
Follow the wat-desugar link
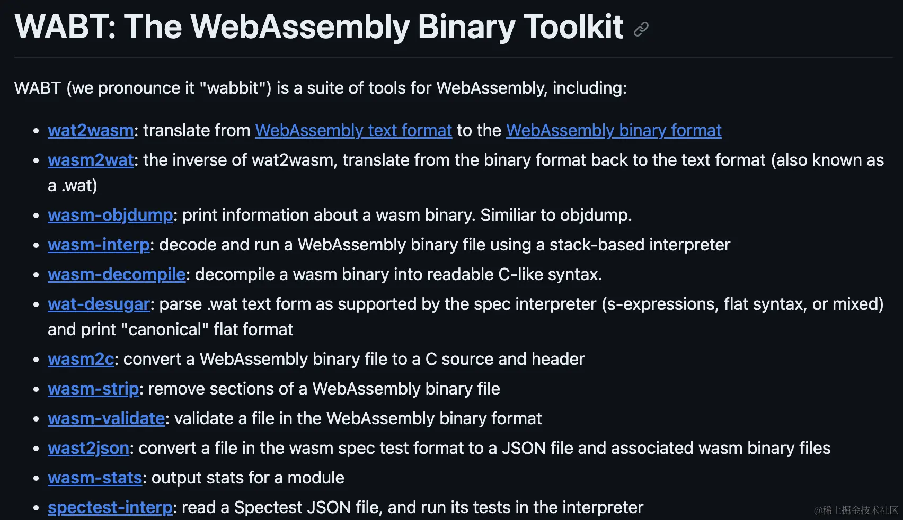tap(99, 304)
